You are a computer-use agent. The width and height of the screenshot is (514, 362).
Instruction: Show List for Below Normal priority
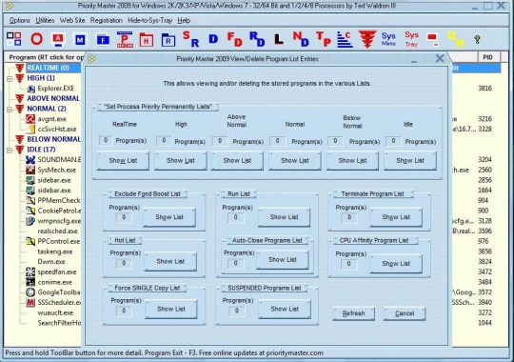[352, 160]
